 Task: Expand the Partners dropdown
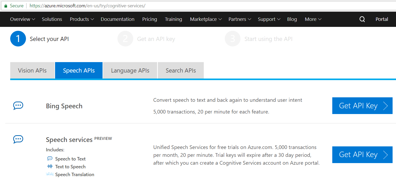click(240, 19)
